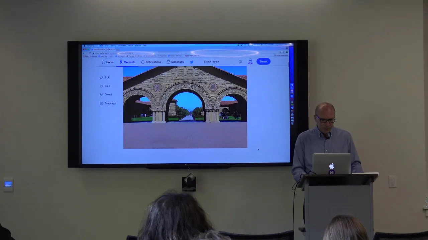Open the Apple menu
The height and width of the screenshot is (240, 428).
click(85, 46)
